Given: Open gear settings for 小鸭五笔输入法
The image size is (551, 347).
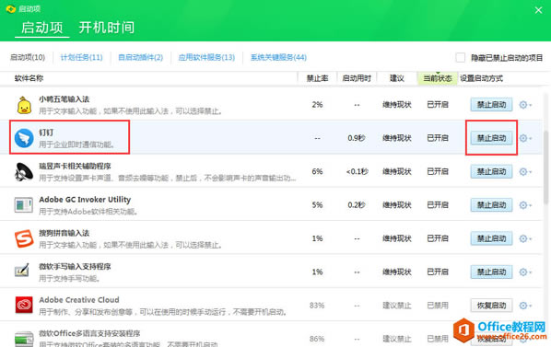Looking at the screenshot, I should (x=525, y=105).
